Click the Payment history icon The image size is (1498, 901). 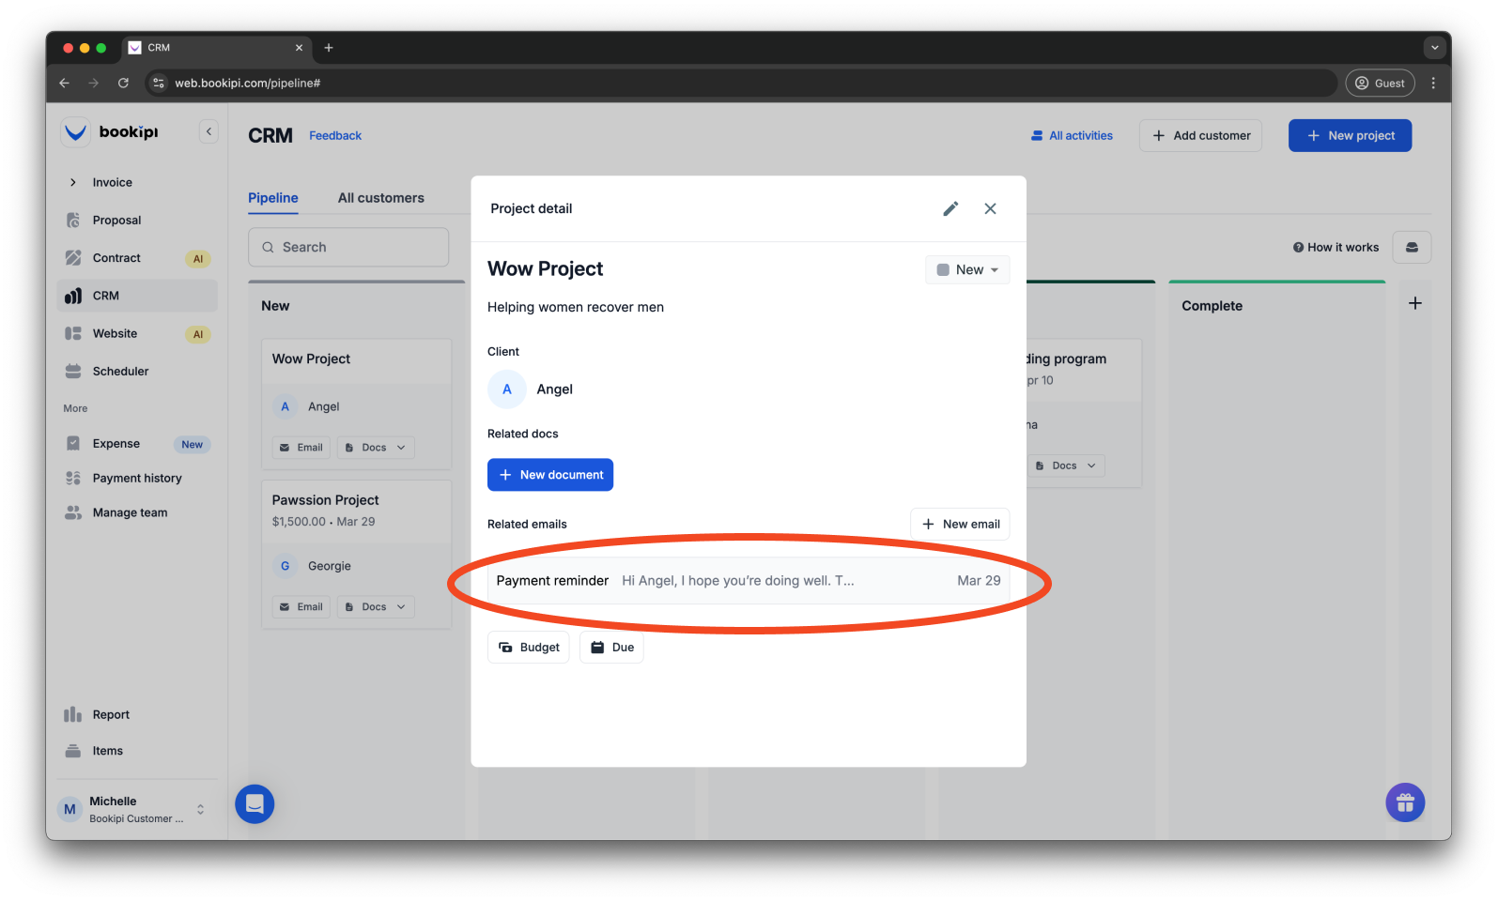click(x=73, y=478)
